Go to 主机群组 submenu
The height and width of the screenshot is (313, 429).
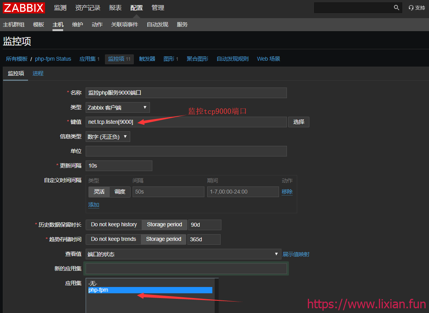tap(14, 24)
